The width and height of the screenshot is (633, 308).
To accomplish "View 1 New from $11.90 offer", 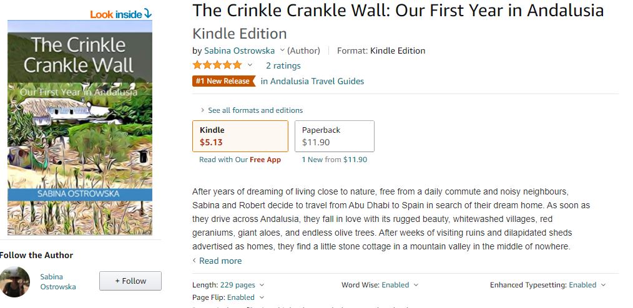I will 334,160.
